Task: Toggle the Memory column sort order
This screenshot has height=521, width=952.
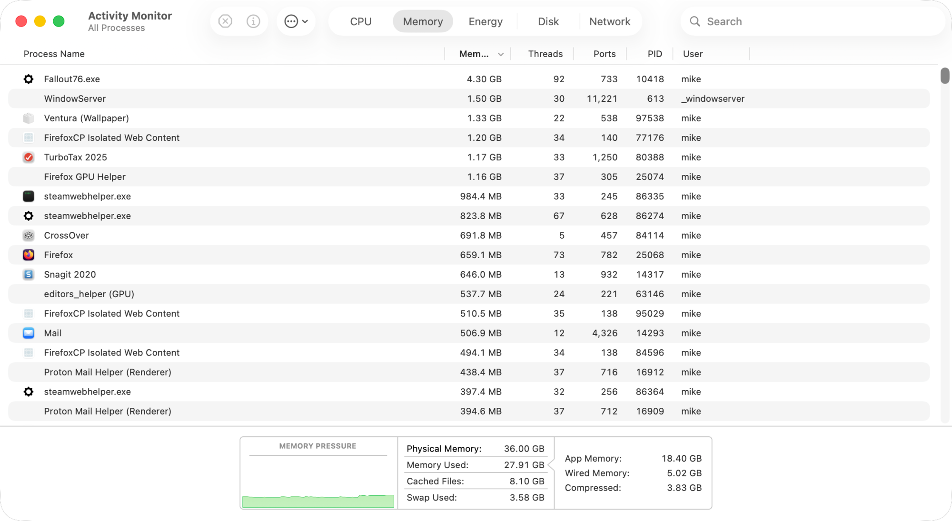Action: (477, 54)
